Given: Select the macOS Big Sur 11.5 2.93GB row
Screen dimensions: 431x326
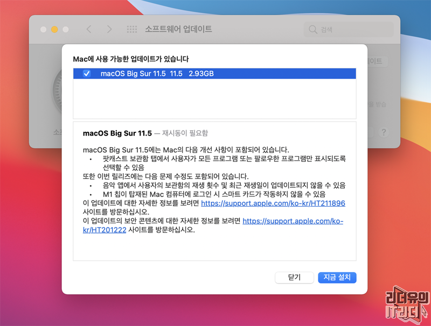Looking at the screenshot, I should [214, 74].
